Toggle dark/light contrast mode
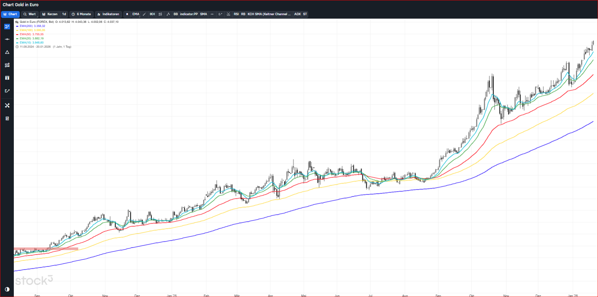This screenshot has width=598, height=297. point(7,289)
